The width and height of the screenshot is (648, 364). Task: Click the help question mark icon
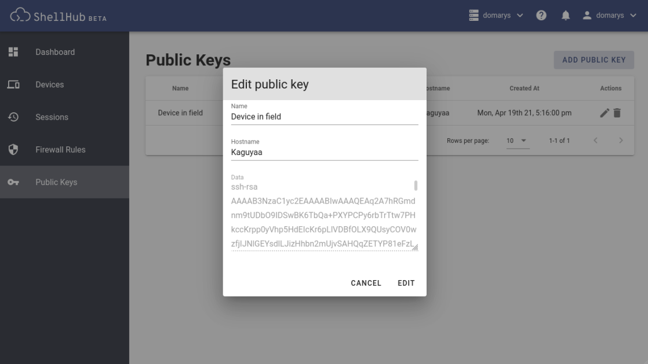[x=541, y=15]
